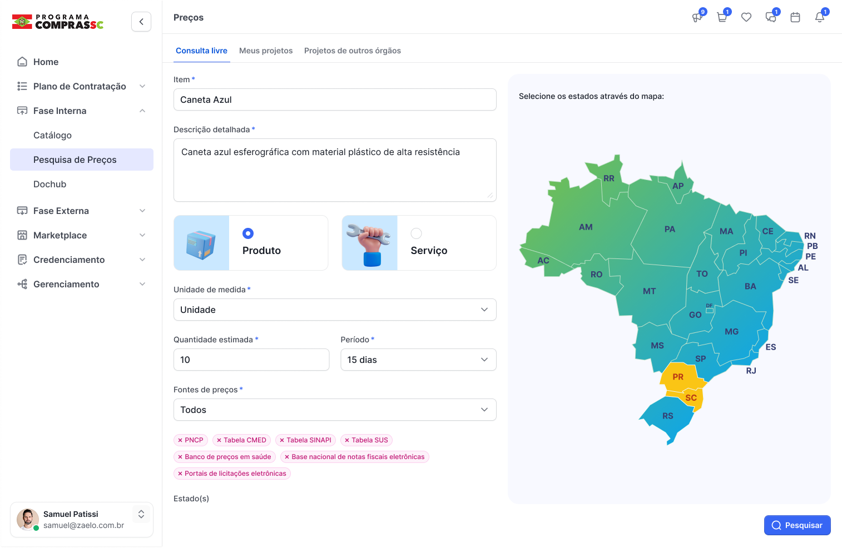
Task: Click the heart favorites icon
Action: pos(746,18)
